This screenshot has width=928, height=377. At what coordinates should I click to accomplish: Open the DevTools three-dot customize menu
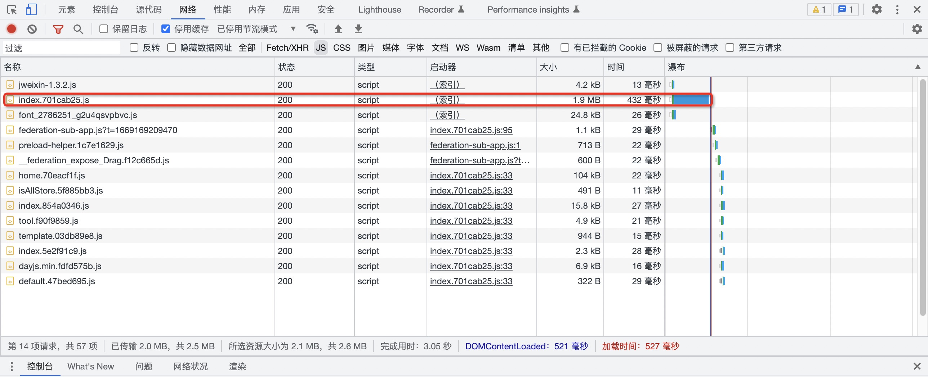click(x=897, y=10)
